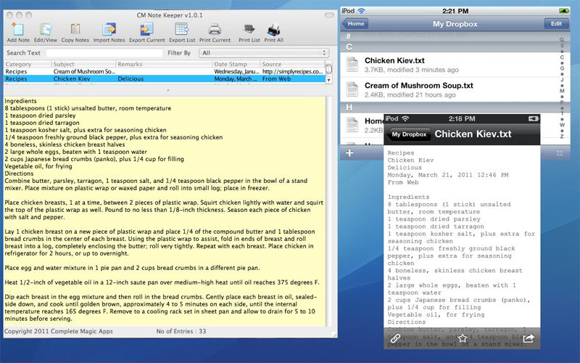The image size is (580, 363).
Task: Click the Copy Notes clipboard icon
Action: point(76,30)
